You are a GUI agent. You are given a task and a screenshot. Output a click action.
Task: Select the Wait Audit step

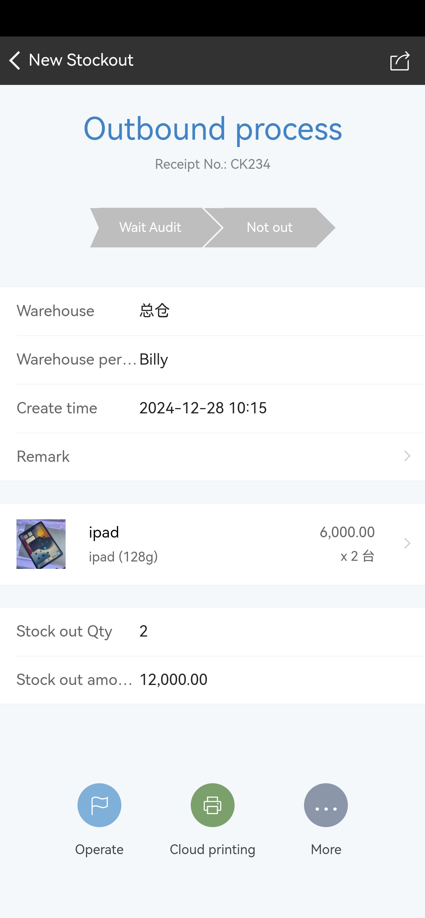tap(150, 227)
